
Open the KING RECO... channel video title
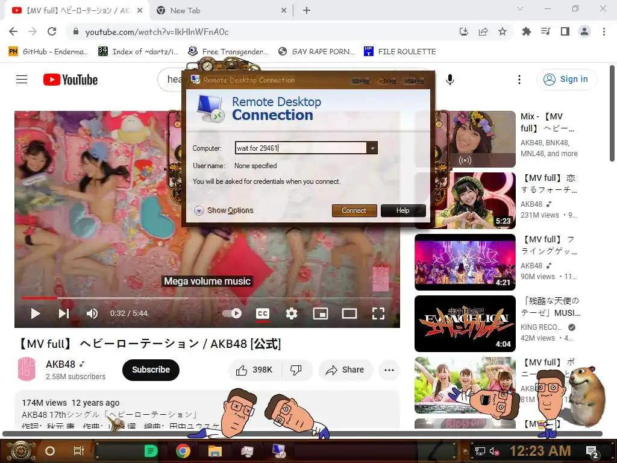click(551, 307)
